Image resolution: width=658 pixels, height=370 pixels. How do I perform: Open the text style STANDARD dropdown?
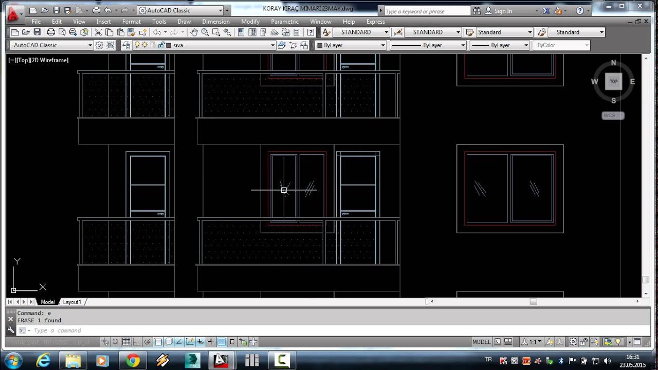click(361, 32)
